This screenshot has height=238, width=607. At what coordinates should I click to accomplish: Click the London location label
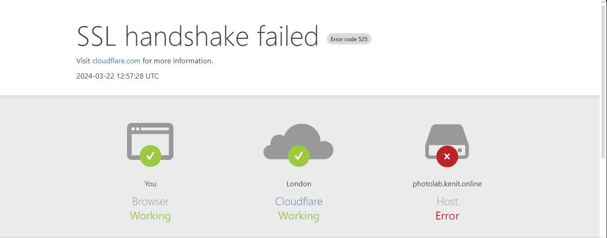299,183
